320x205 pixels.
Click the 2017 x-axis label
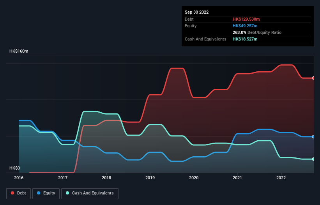click(x=63, y=178)
